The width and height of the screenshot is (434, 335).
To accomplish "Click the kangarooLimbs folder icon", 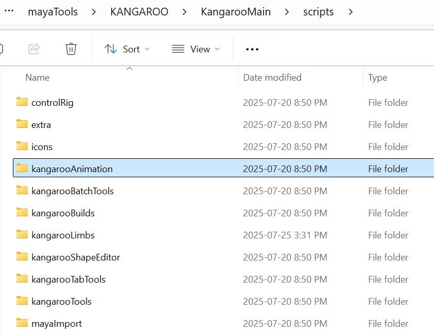I will pyautogui.click(x=22, y=234).
